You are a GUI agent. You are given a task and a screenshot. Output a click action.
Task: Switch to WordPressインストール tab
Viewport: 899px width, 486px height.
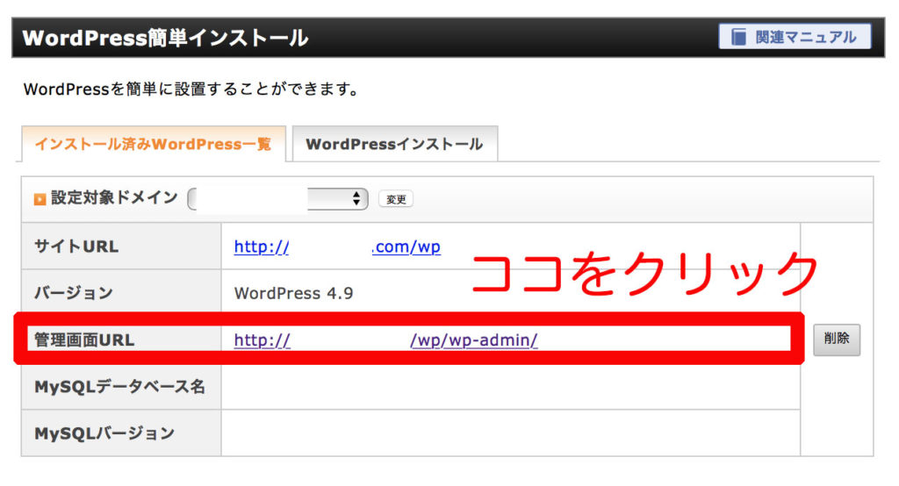pos(394,144)
